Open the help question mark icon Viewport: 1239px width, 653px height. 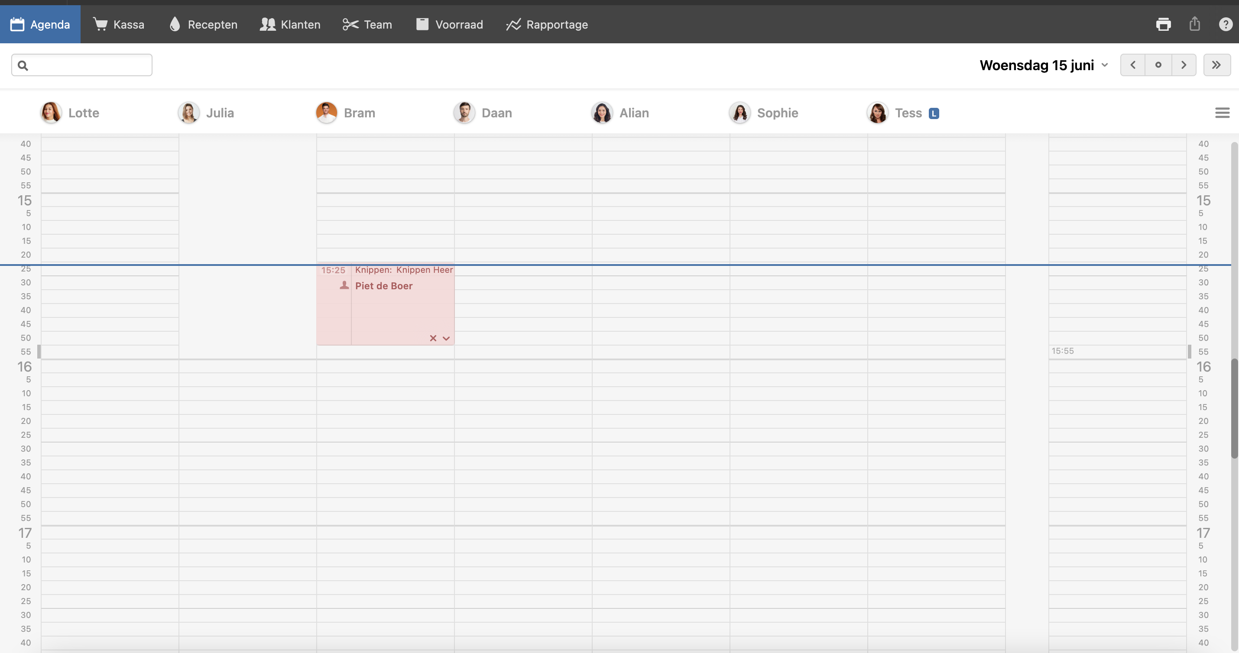(x=1225, y=24)
